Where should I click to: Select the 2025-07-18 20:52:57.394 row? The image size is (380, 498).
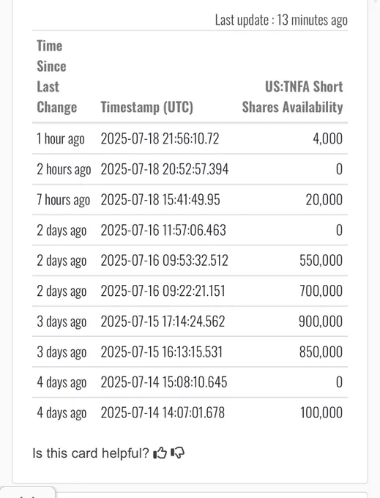[190, 169]
